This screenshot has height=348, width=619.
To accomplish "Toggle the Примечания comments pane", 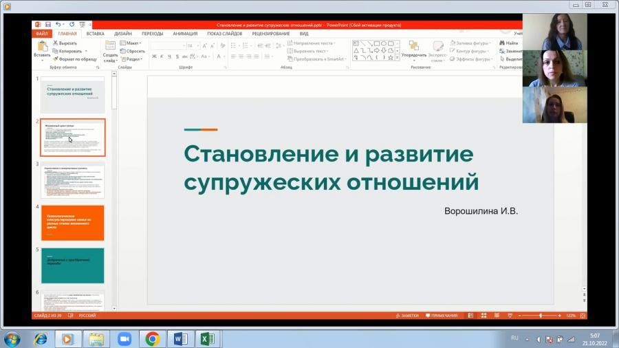I will tap(442, 316).
